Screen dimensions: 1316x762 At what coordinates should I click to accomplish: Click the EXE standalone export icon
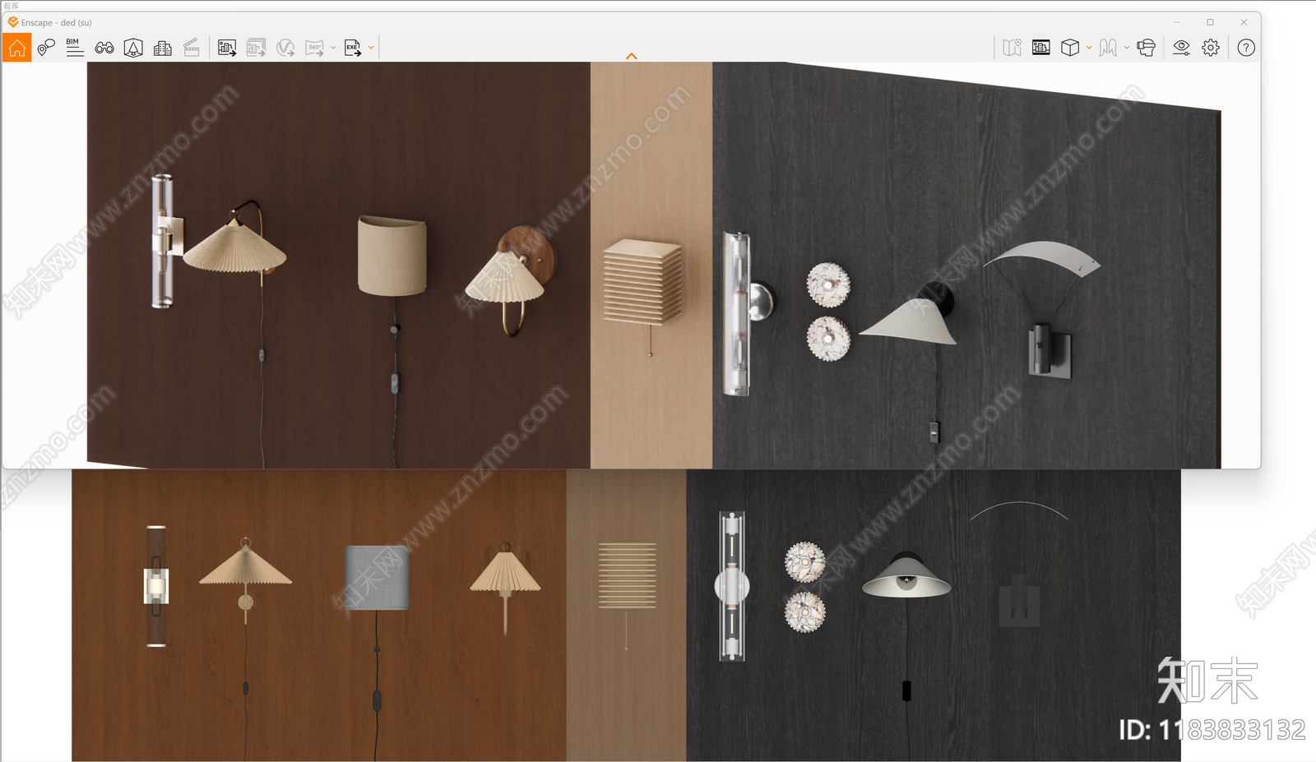coord(353,48)
